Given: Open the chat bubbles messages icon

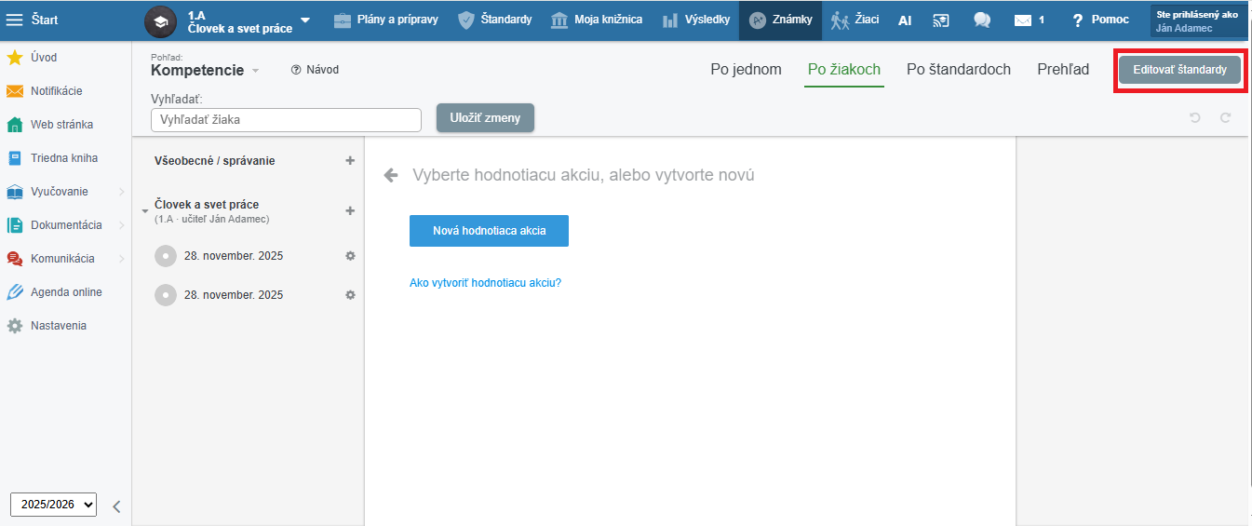Looking at the screenshot, I should tap(981, 20).
